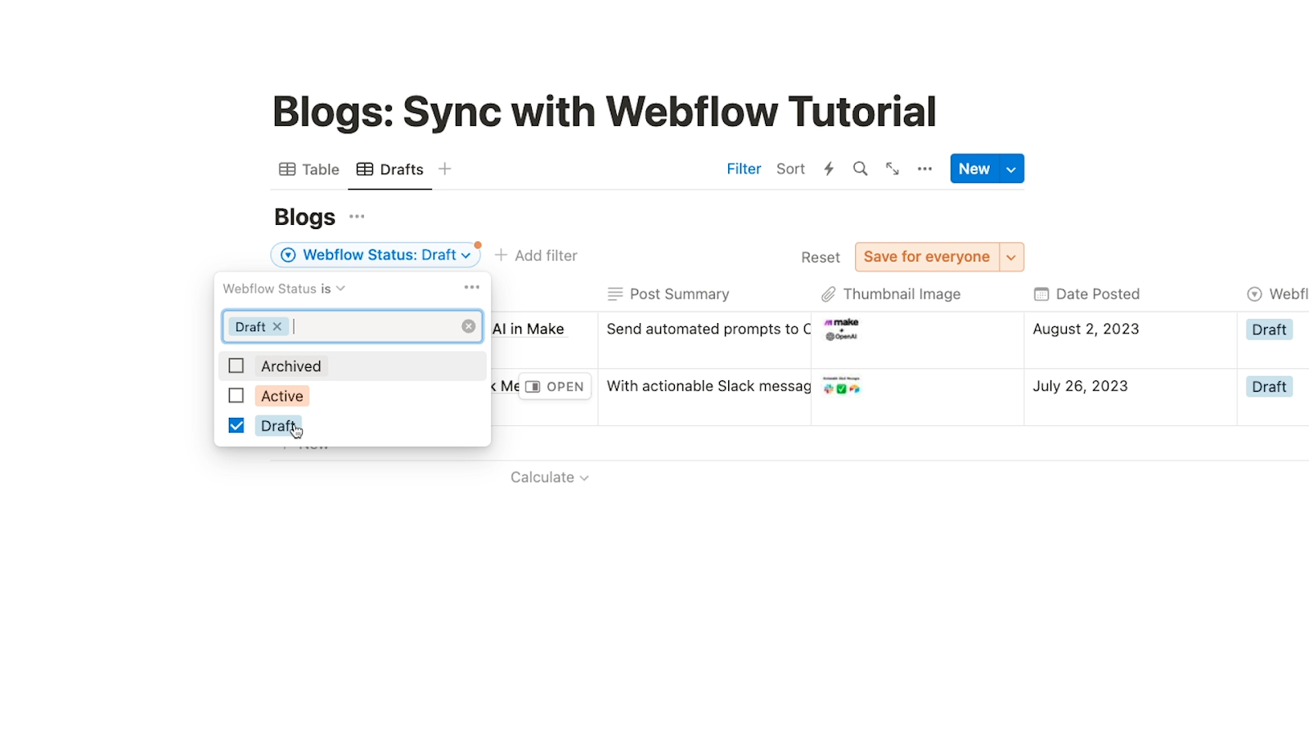Click Draft tag in August 2 row
The image size is (1309, 736).
point(1269,330)
